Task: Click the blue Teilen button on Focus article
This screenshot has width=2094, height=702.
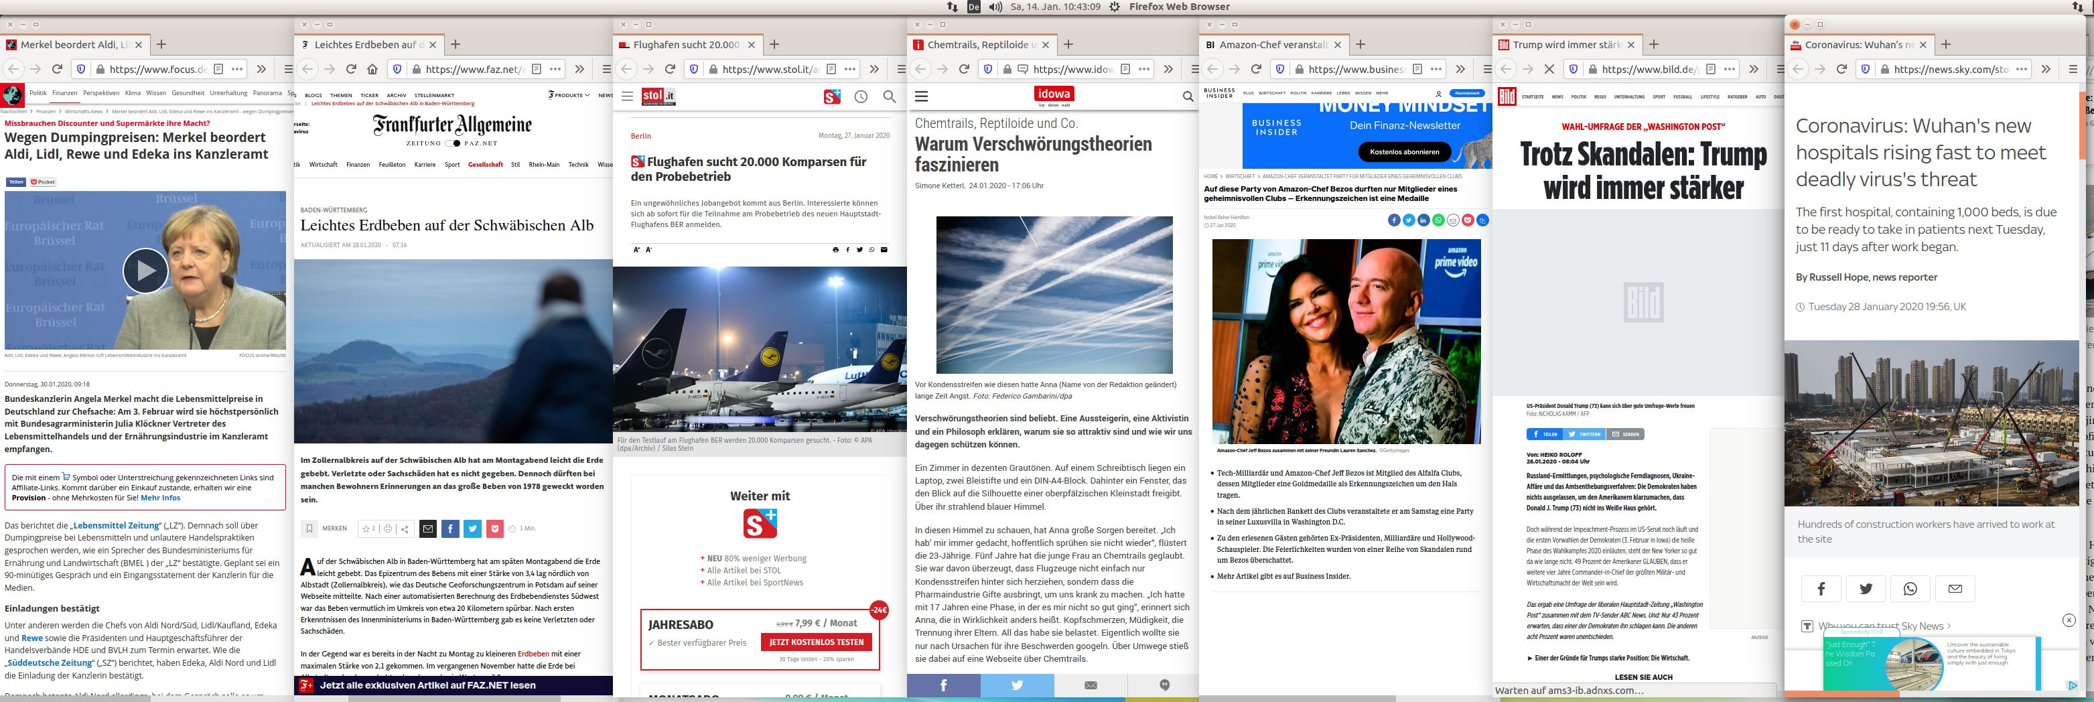Action: point(16,182)
